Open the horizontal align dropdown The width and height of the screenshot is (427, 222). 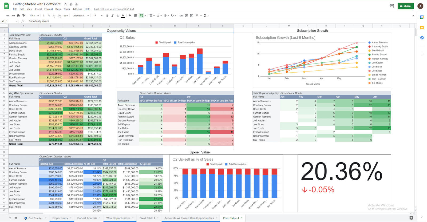(x=152, y=16)
